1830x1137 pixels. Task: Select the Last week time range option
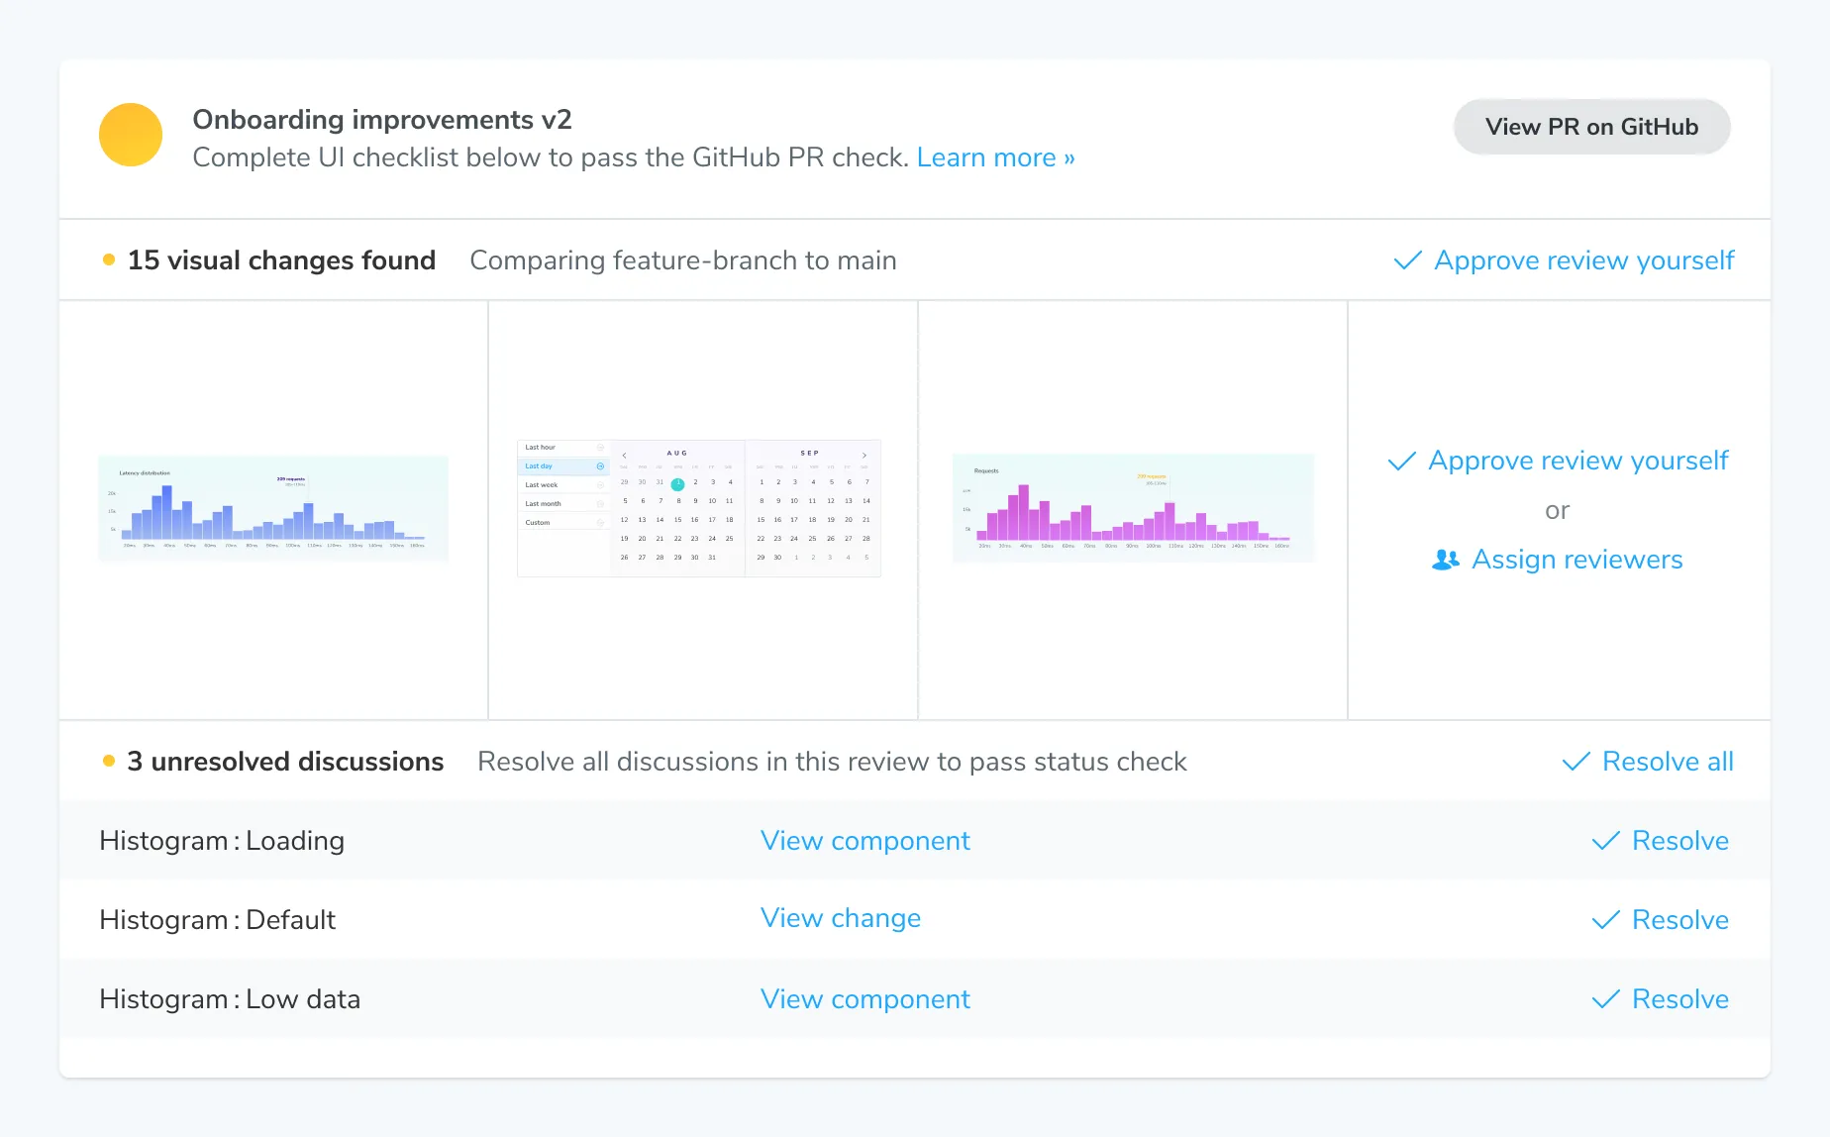pyautogui.click(x=542, y=484)
